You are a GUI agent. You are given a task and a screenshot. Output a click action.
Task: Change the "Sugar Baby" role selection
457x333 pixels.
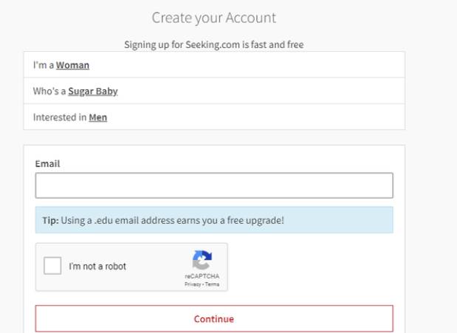point(93,92)
